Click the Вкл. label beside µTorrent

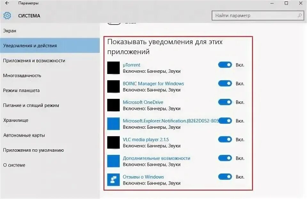point(240,65)
